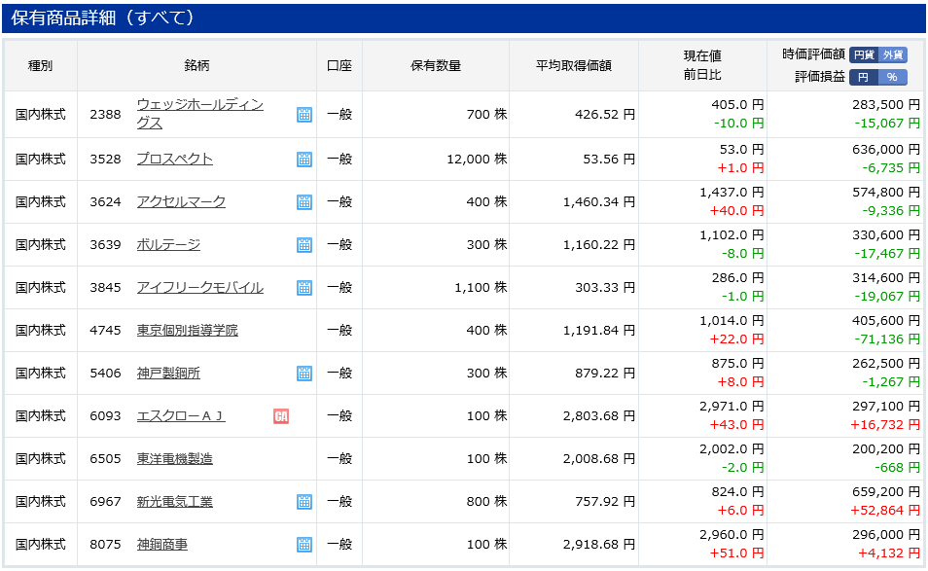Click the 平均取得価額 column header

click(x=574, y=66)
